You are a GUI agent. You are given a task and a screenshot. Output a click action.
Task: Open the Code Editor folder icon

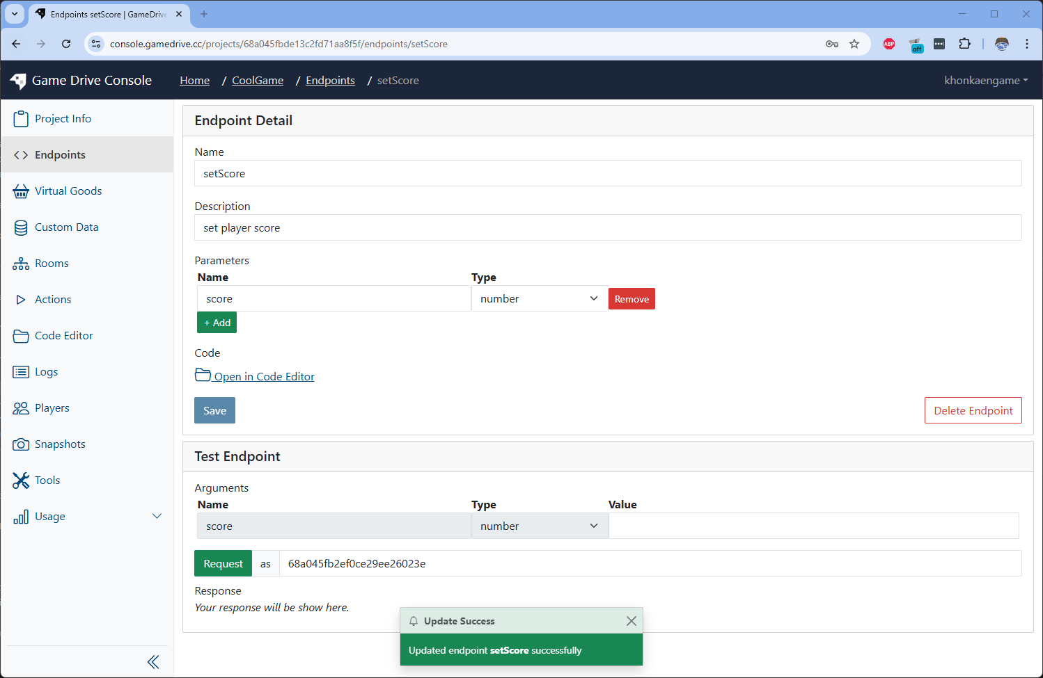click(21, 335)
